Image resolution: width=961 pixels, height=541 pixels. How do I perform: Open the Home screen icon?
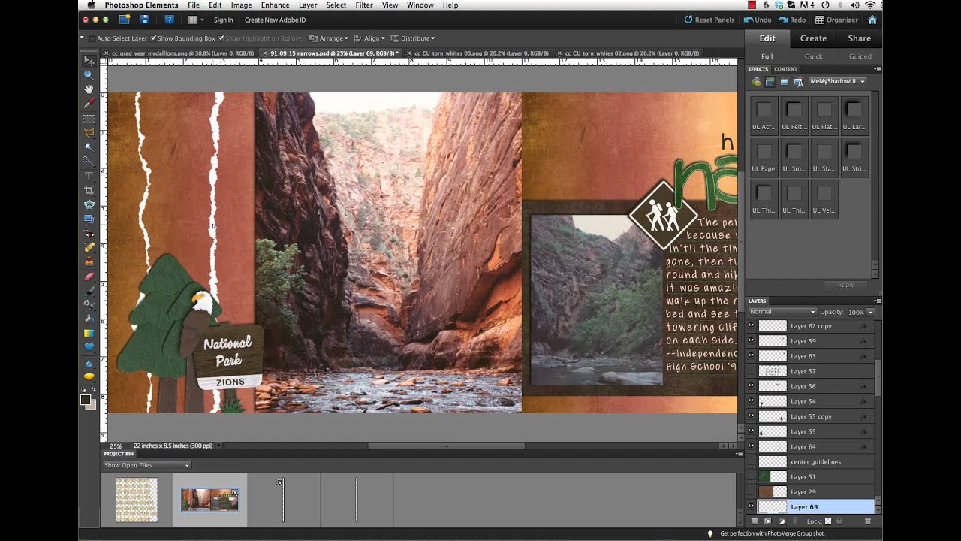(872, 20)
